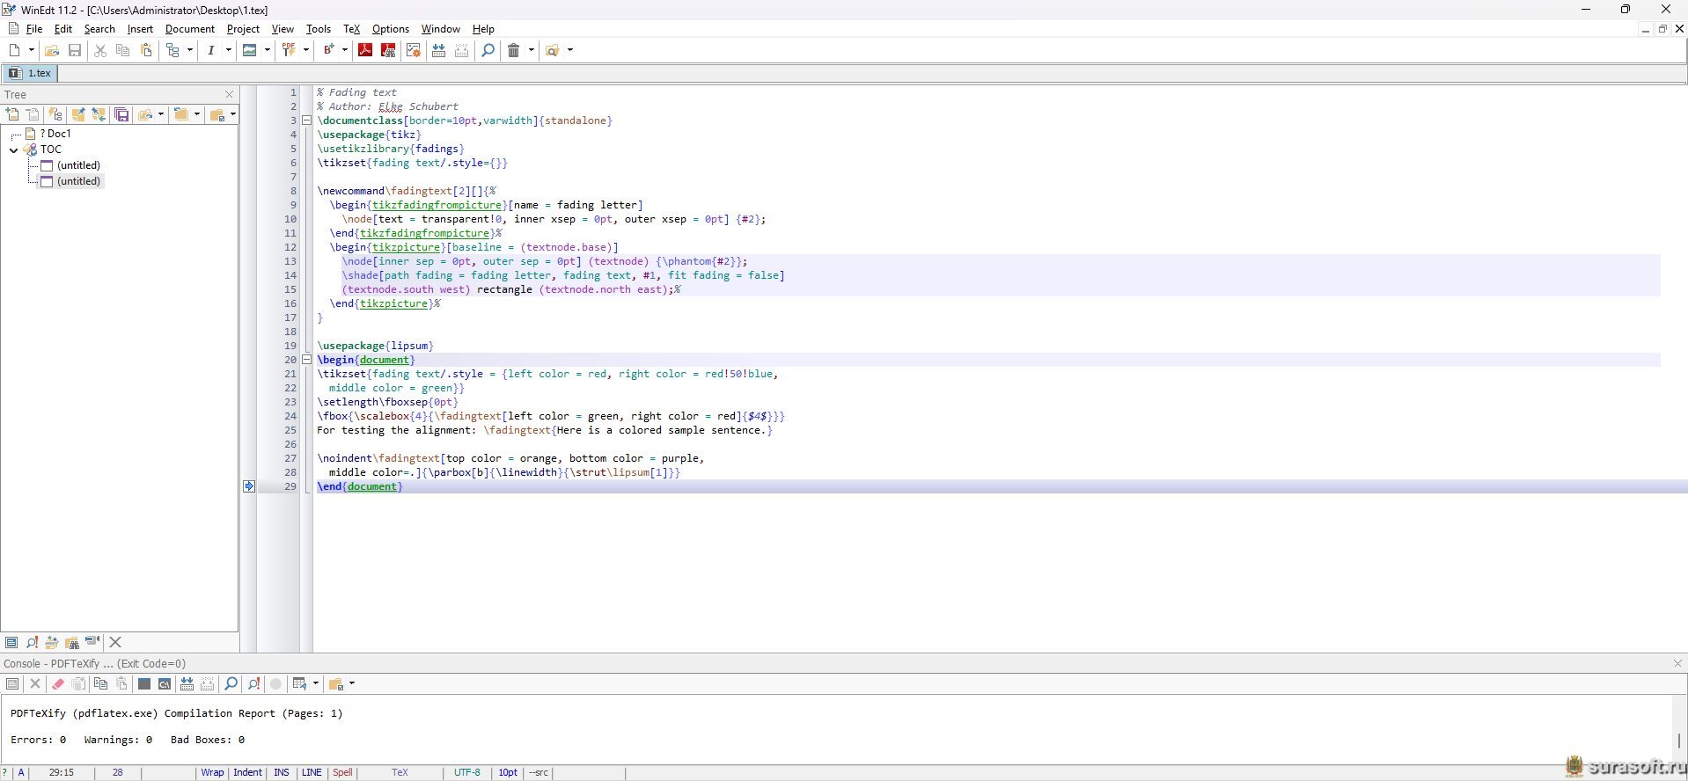Click the New Document icon in the main toolbar
The height and width of the screenshot is (781, 1688).
[14, 50]
